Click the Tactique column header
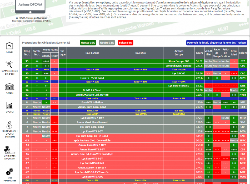250x184 pixels. click(x=63, y=53)
